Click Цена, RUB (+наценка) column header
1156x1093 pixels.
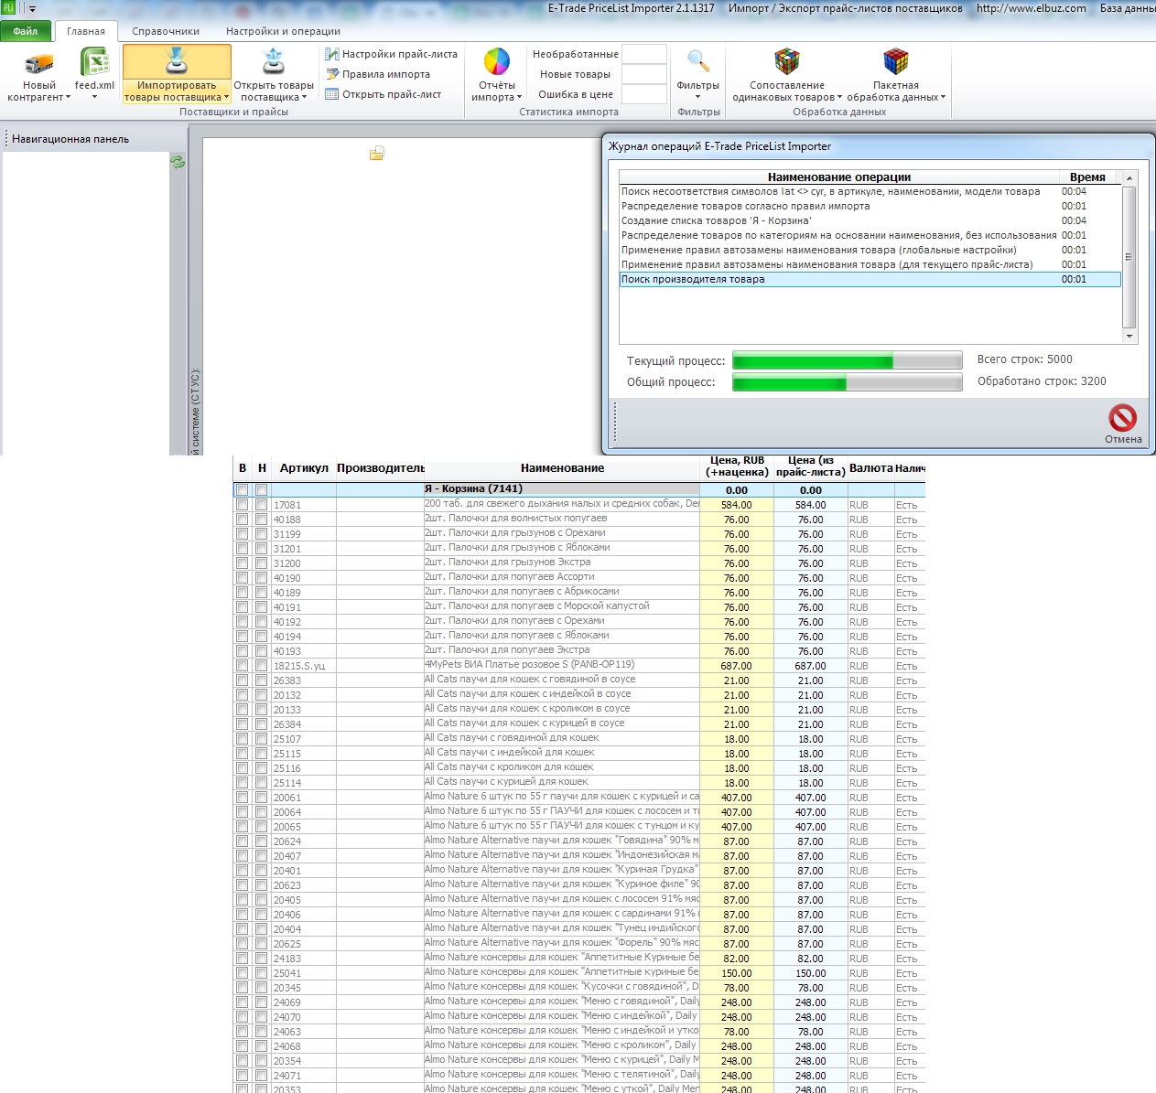coord(737,466)
